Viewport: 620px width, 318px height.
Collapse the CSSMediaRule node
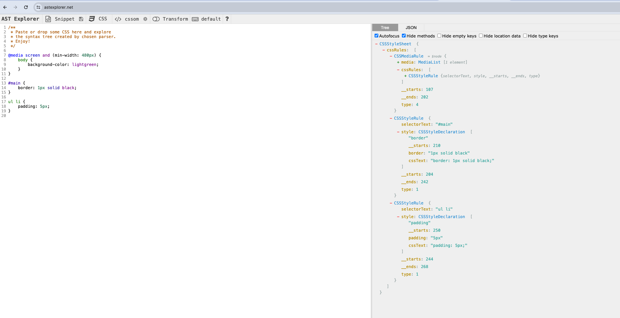[391, 56]
